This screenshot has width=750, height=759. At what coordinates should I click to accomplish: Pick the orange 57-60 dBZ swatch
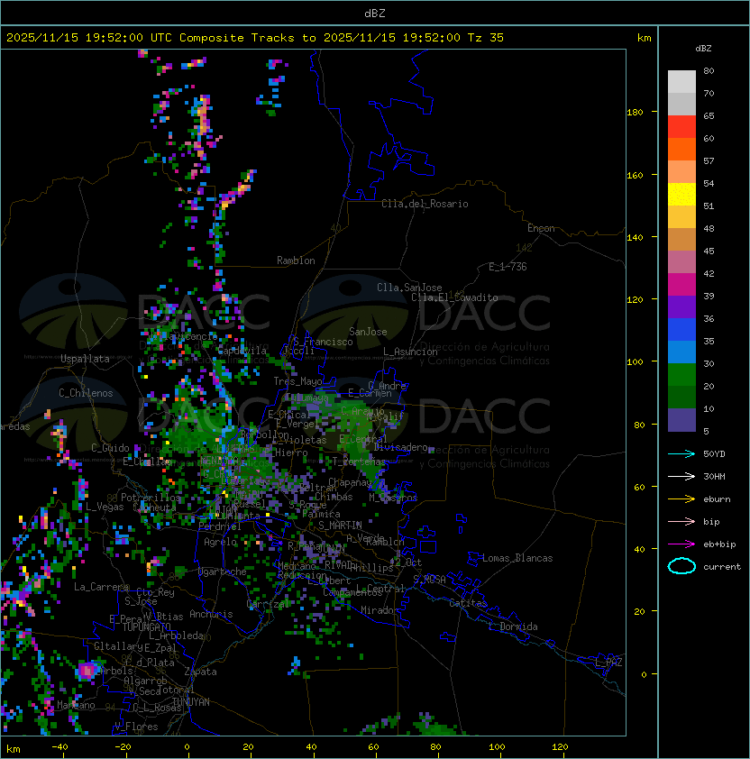(681, 149)
